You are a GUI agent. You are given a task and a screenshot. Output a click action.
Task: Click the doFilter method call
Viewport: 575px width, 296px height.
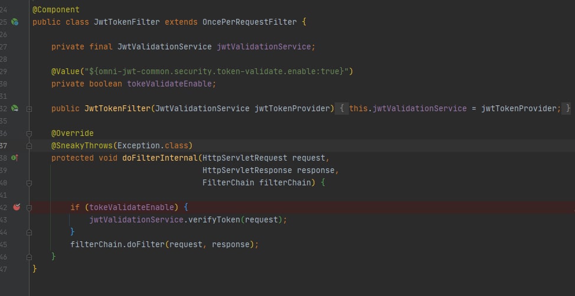coord(146,244)
